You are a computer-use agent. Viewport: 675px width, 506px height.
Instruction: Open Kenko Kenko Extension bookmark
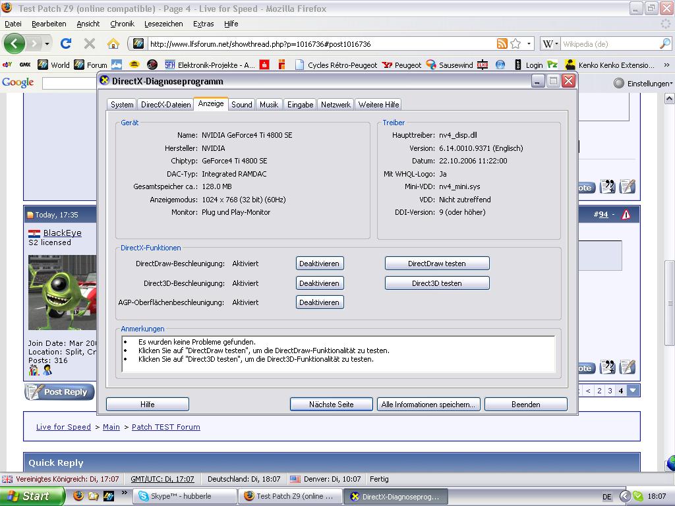610,65
